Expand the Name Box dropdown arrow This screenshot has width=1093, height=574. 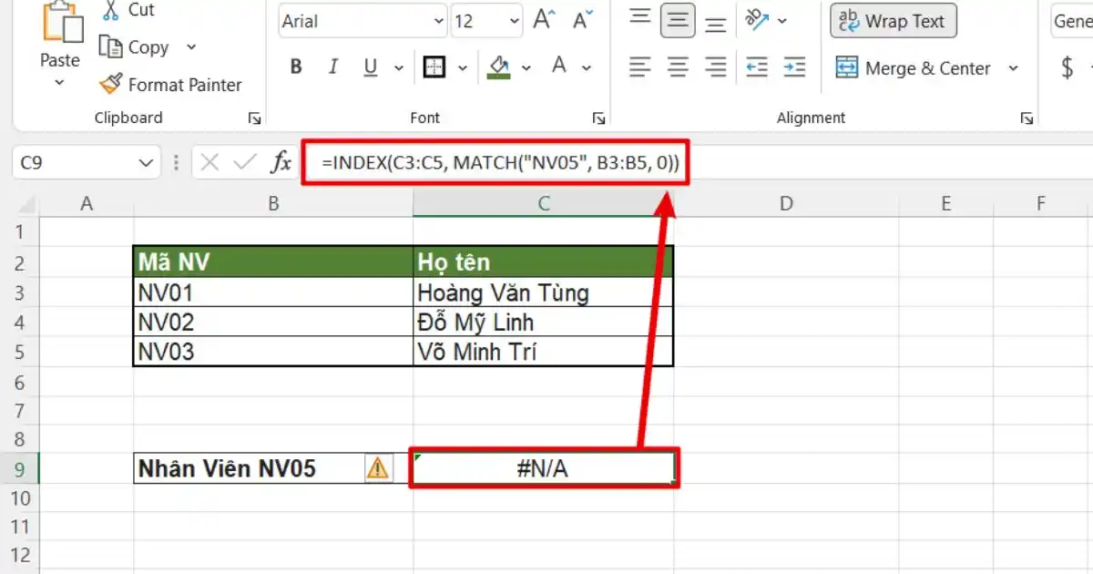(146, 164)
